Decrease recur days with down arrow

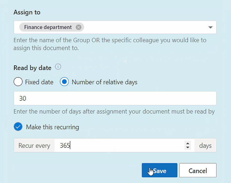[188, 147]
